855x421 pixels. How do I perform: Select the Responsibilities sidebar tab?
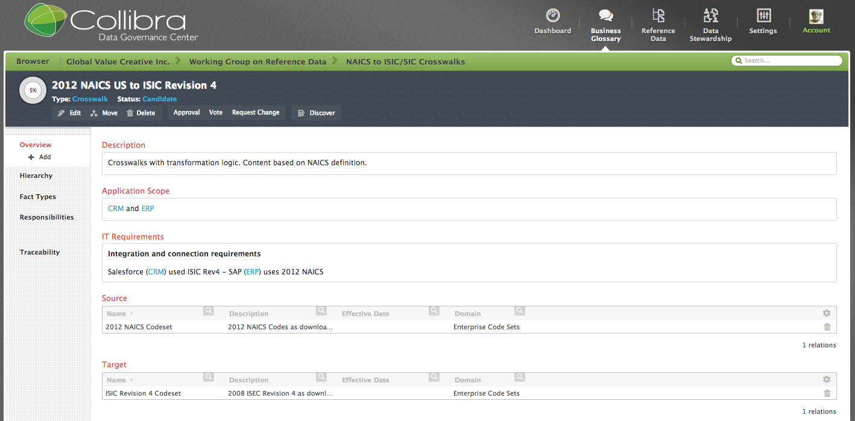pyautogui.click(x=46, y=217)
